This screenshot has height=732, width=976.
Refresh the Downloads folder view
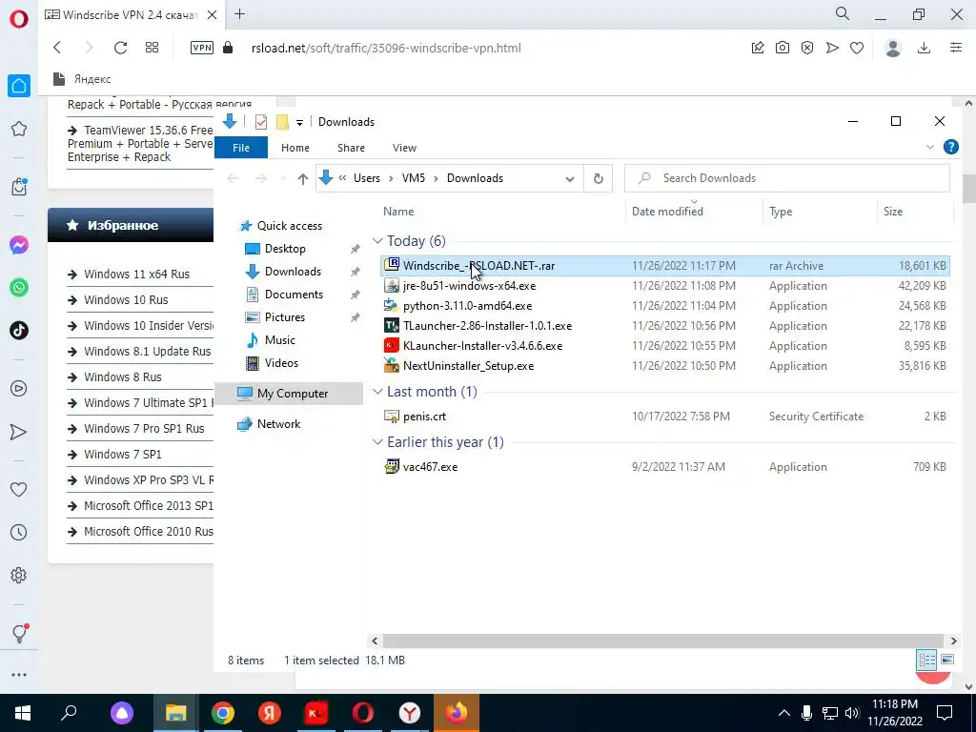(x=599, y=178)
